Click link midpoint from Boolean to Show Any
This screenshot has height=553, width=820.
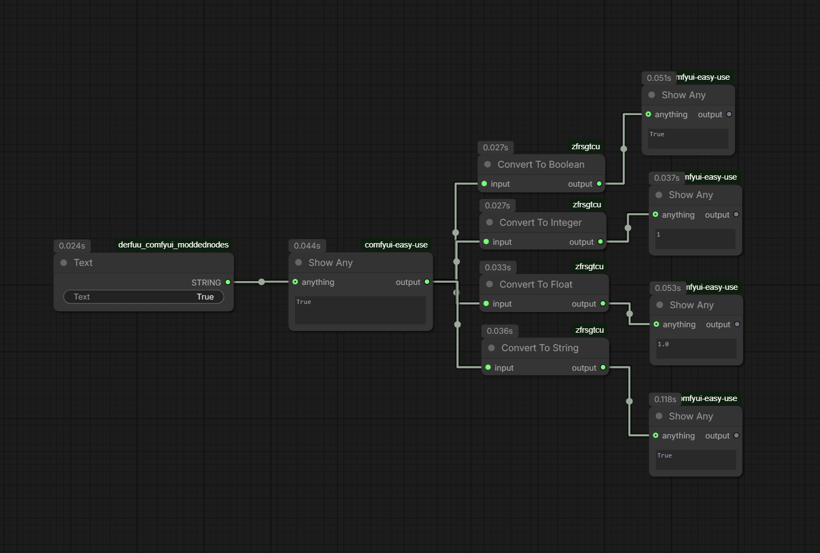pos(624,149)
